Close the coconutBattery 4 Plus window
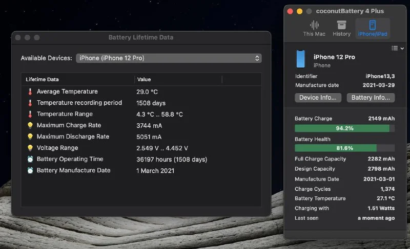The height and width of the screenshot is (249, 410). pyautogui.click(x=290, y=11)
